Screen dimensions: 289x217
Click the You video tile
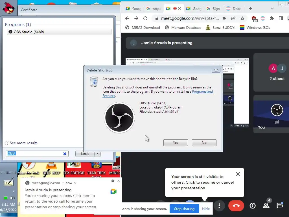click(x=271, y=114)
